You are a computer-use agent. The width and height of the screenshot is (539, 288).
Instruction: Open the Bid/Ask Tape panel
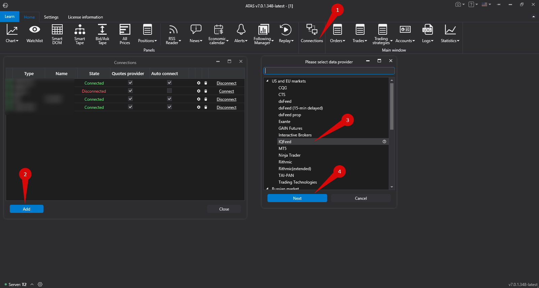click(x=102, y=34)
